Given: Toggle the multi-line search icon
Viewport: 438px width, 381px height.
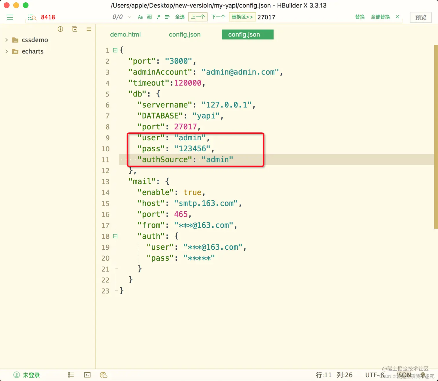Looking at the screenshot, I should pos(167,17).
